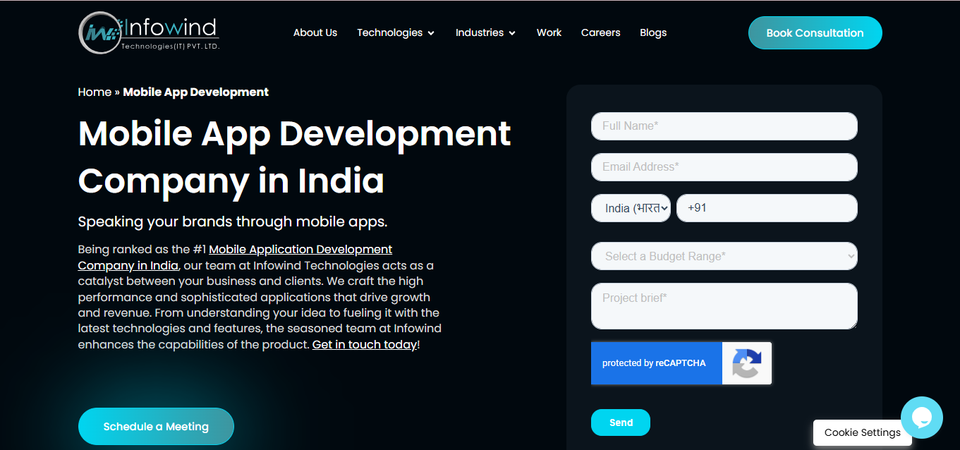Click the reCAPTCHA logo icon
This screenshot has height=450, width=960.
click(746, 363)
